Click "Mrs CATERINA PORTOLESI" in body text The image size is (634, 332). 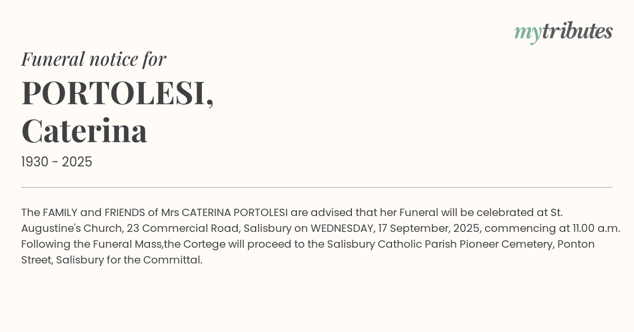pyautogui.click(x=224, y=212)
